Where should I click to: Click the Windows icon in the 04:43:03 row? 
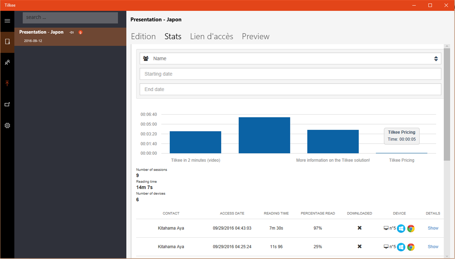click(x=401, y=228)
